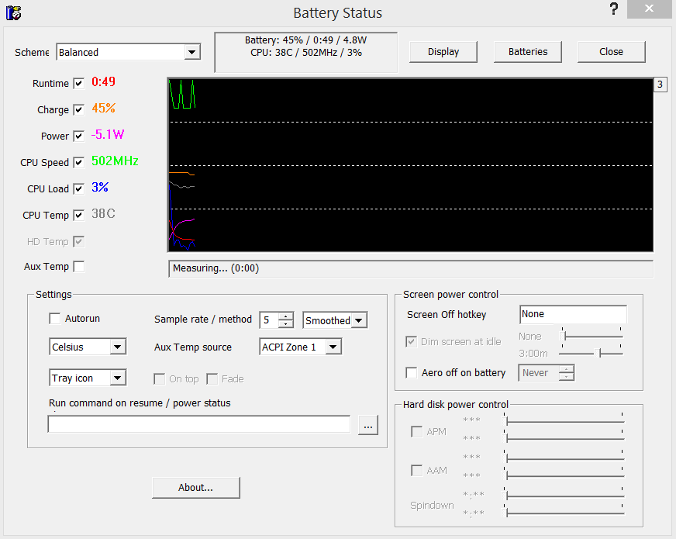The width and height of the screenshot is (676, 539).
Task: Uncheck the Runtime checkbox
Action: tap(78, 84)
